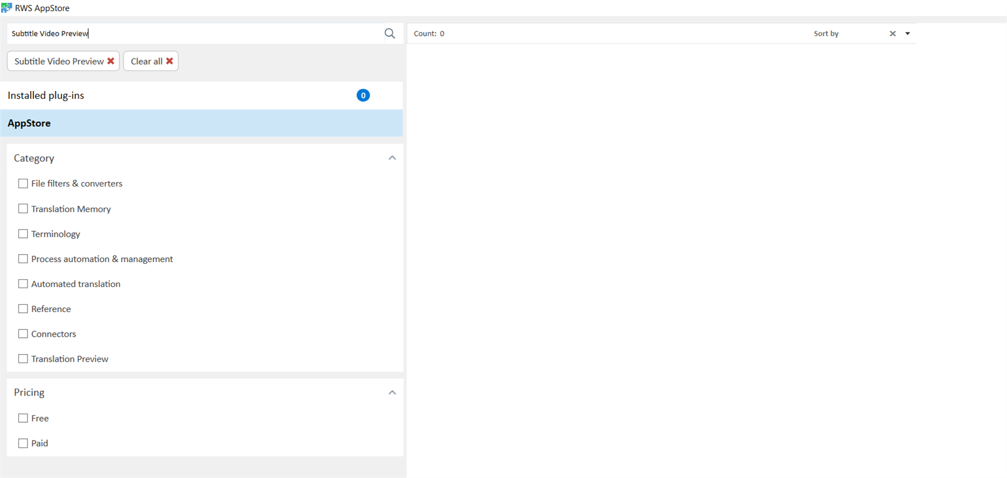Click the magnifier search icon
1007x478 pixels.
tap(390, 34)
